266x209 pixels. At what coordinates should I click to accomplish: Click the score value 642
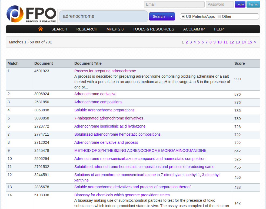point(238,151)
